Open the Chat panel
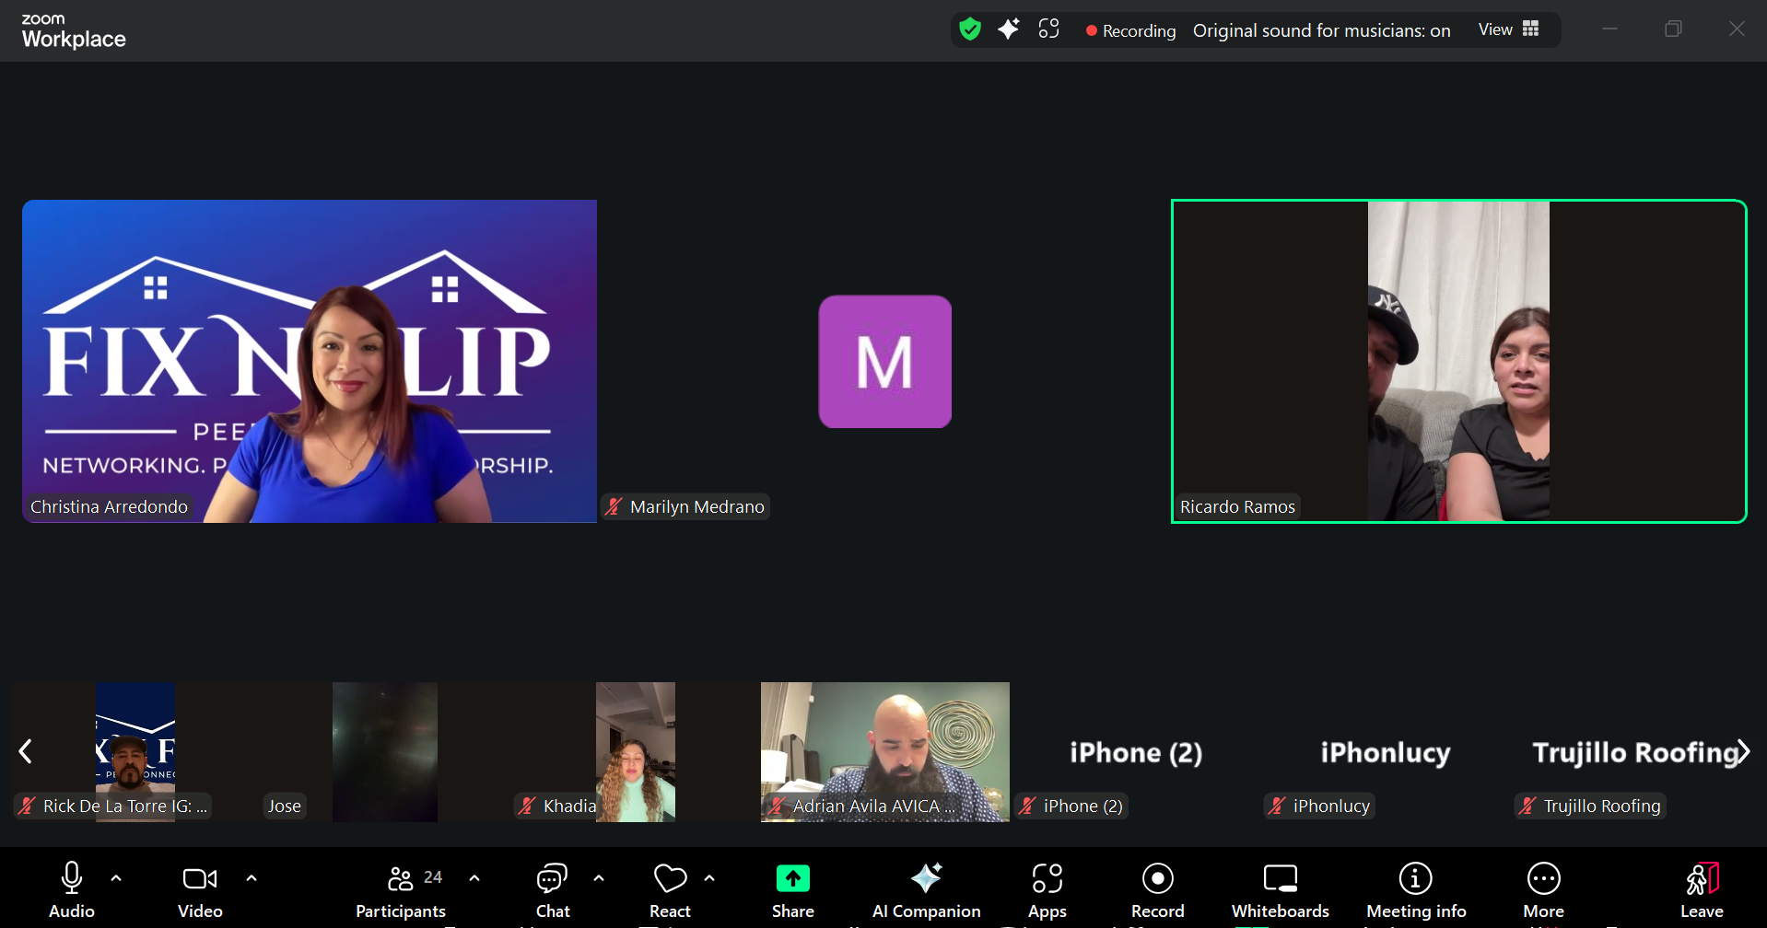This screenshot has height=928, width=1767. [x=552, y=889]
